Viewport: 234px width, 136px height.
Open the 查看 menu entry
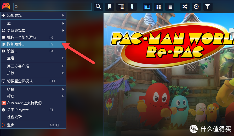(x=33, y=58)
